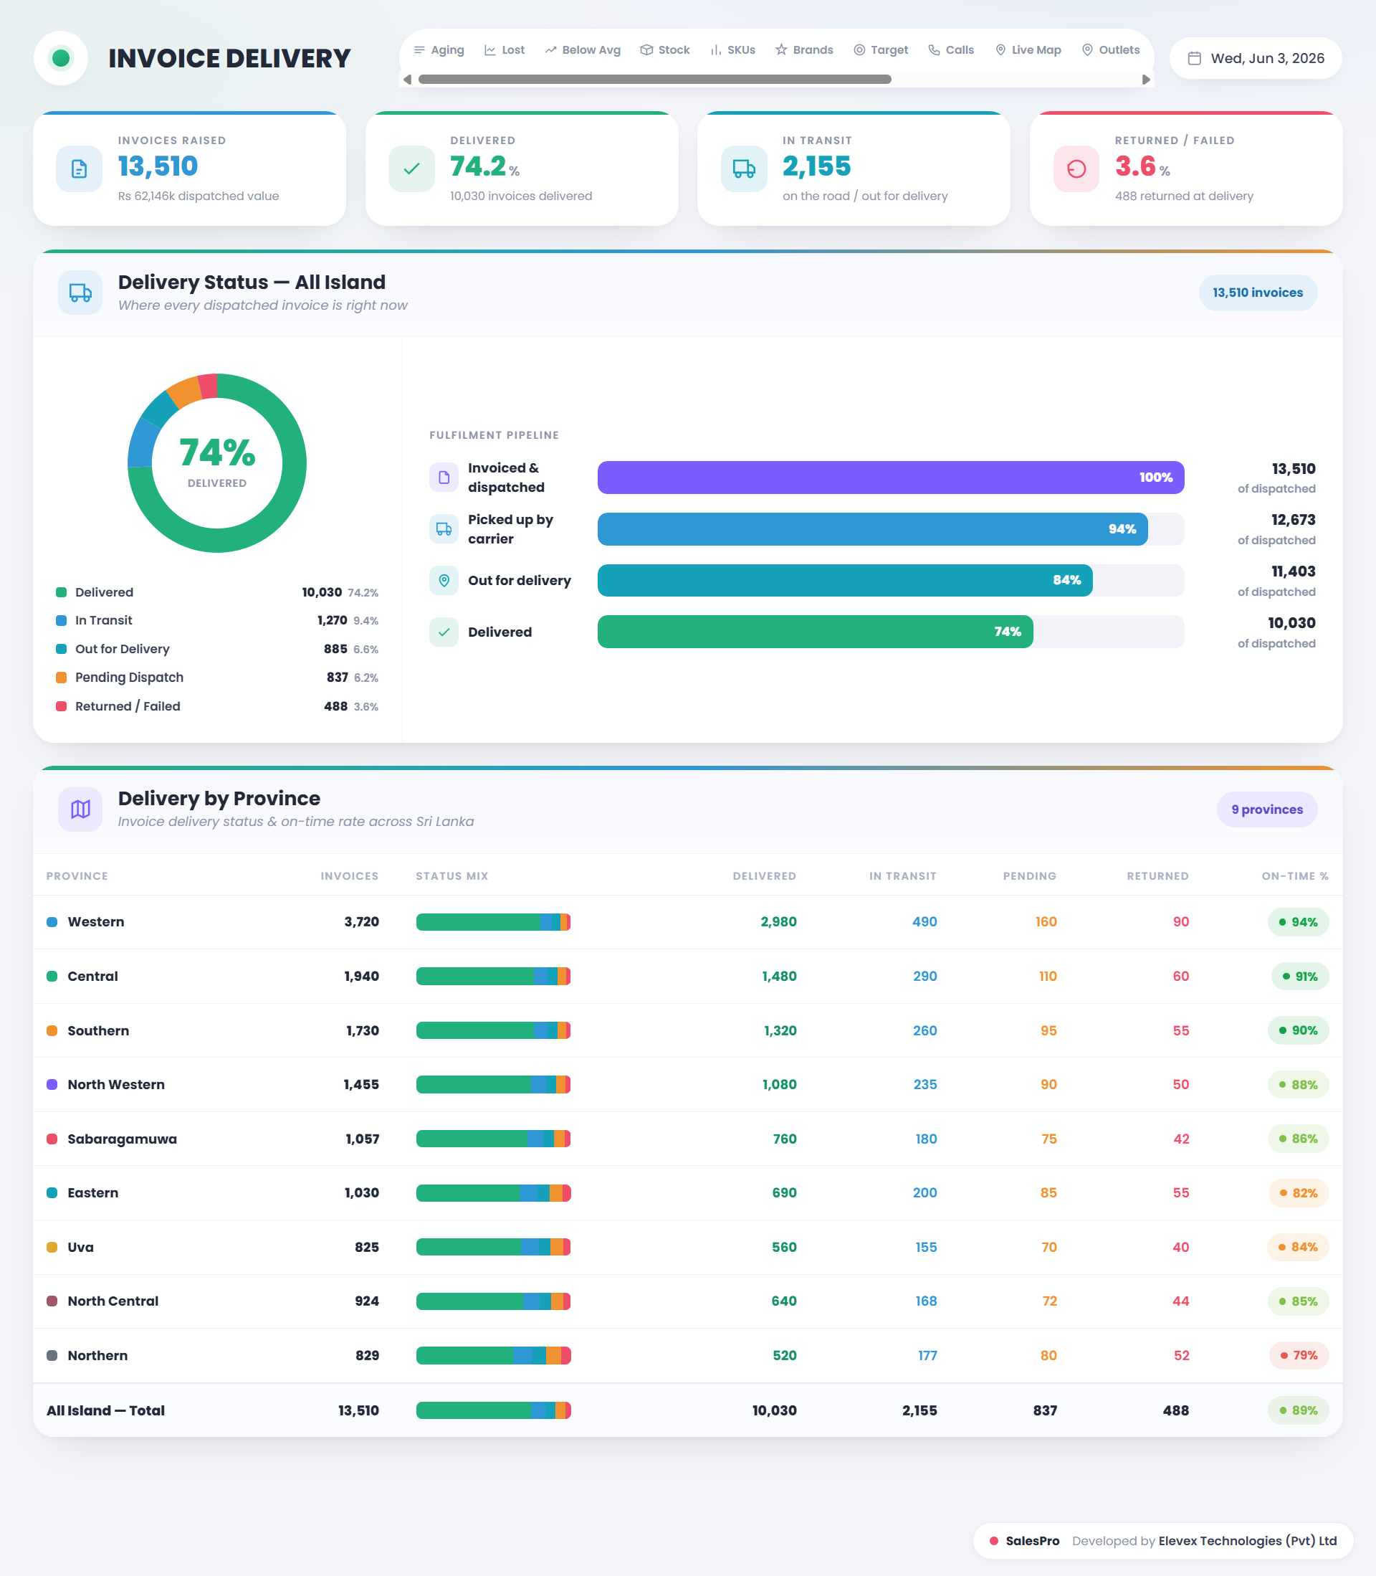The image size is (1376, 1576).
Task: Click the green status logo icon
Action: coord(61,58)
